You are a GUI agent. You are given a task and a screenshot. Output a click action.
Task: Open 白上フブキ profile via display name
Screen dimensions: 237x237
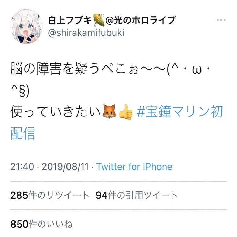(70, 20)
